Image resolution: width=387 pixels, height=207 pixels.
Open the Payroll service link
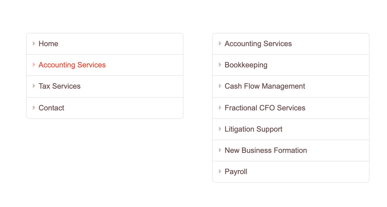(236, 172)
